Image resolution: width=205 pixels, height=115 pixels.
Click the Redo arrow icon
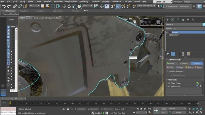(9, 6)
